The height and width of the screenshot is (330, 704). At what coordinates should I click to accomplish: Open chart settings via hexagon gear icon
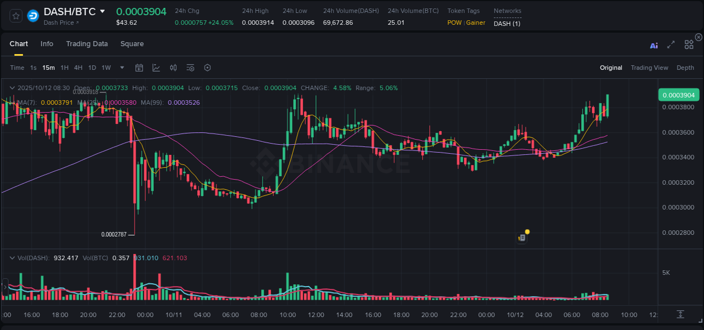[207, 68]
